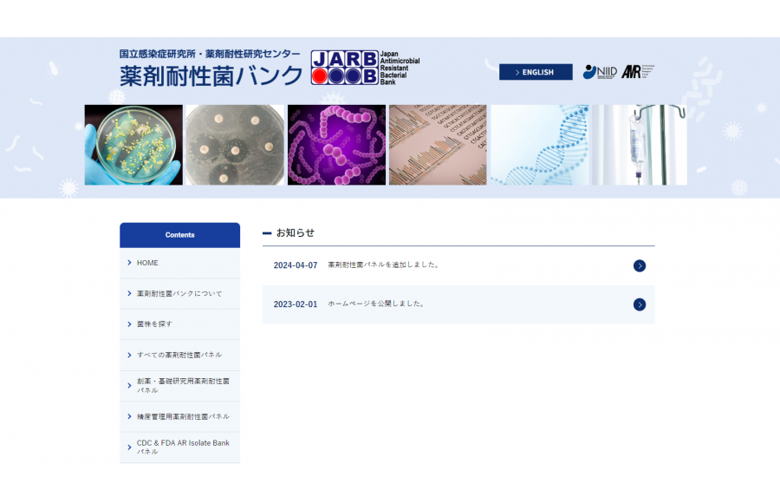Switch the site to ENGLISH
This screenshot has height=503, width=780.
[x=536, y=72]
